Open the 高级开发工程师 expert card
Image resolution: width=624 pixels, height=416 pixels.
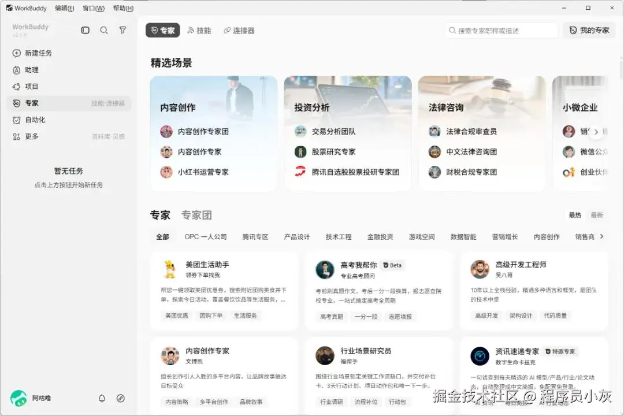534,291
